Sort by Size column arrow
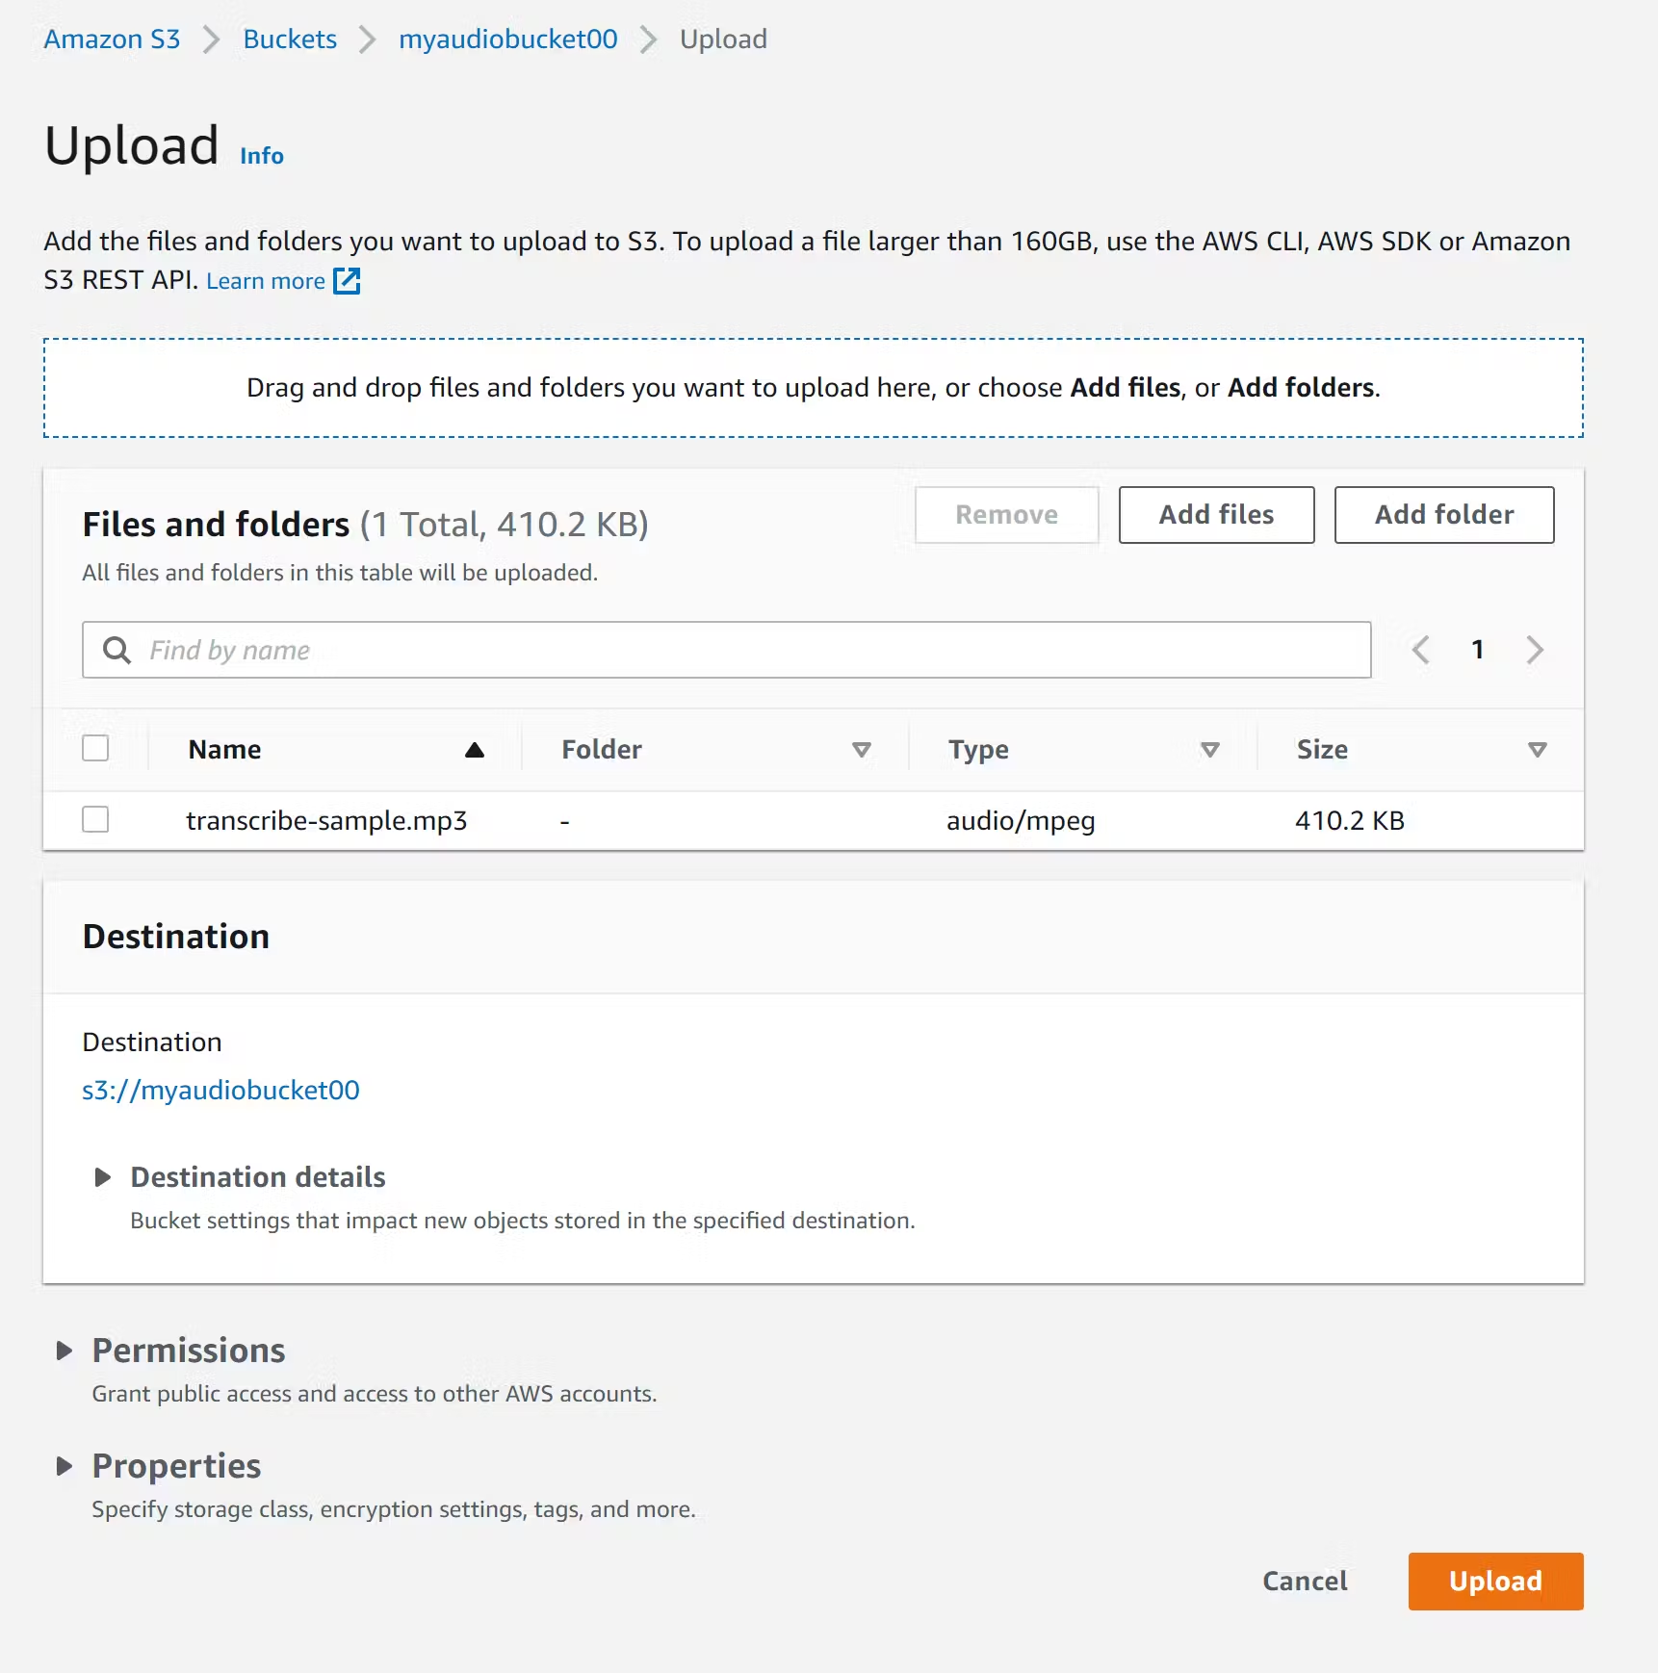Screen dimensions: 1658x1673 click(x=1537, y=750)
